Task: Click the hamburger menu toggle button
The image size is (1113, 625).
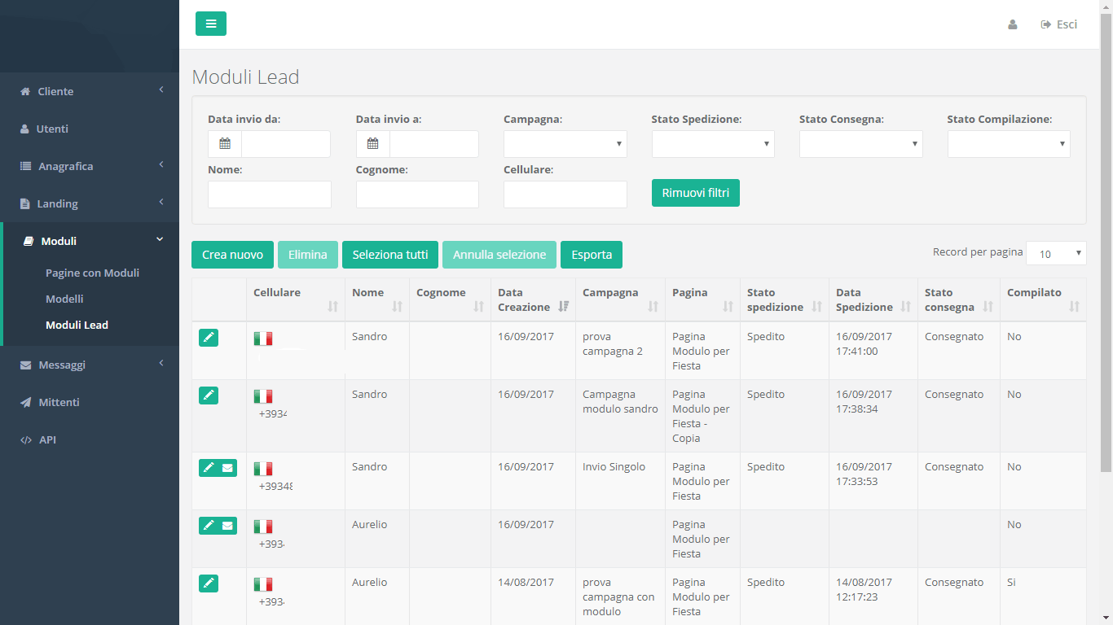Action: tap(210, 24)
